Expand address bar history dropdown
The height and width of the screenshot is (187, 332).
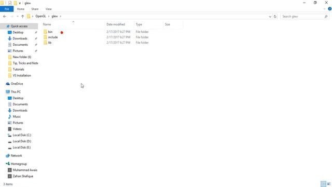[x=270, y=17]
